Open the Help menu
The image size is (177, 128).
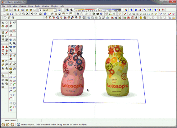(x=62, y=6)
